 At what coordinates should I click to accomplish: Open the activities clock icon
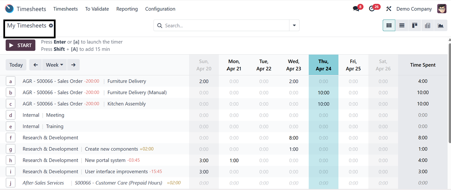372,9
